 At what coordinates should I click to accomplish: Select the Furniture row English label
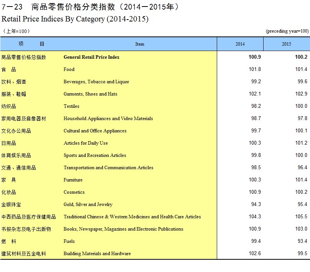73,180
